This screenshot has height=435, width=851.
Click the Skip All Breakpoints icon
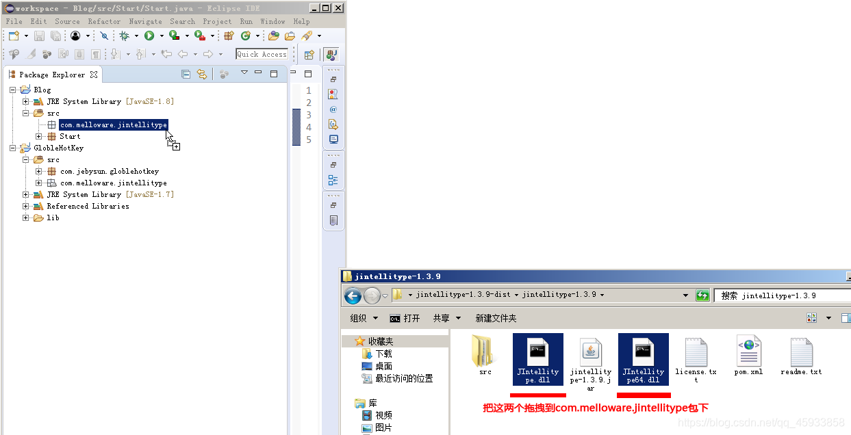pyautogui.click(x=104, y=36)
